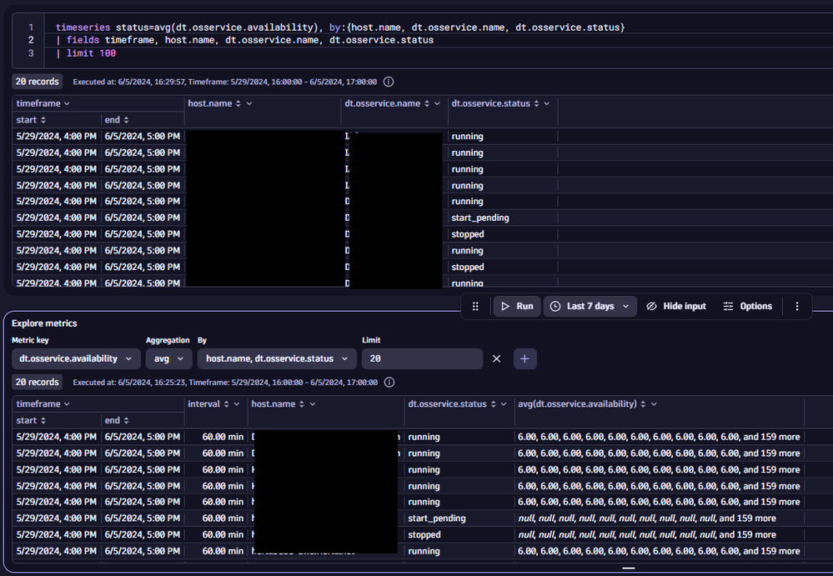Image resolution: width=833 pixels, height=576 pixels.
Task: Open the three-dot more actions menu
Action: pos(797,306)
